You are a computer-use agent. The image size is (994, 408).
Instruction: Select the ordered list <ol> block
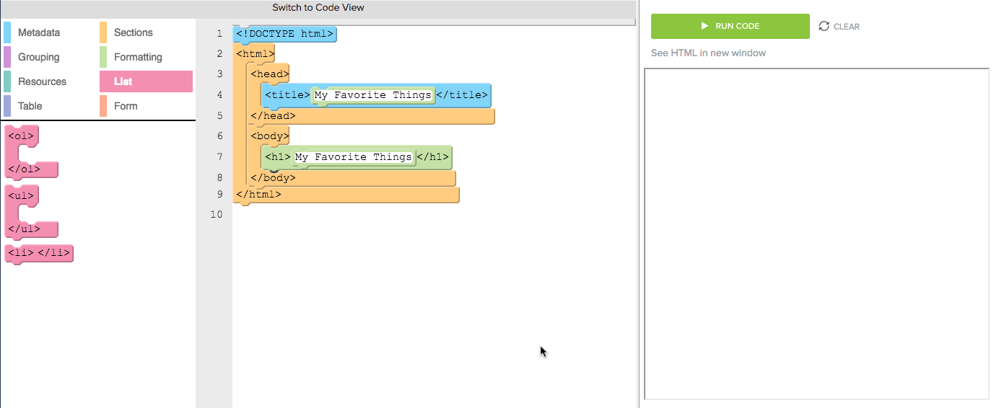(21, 135)
